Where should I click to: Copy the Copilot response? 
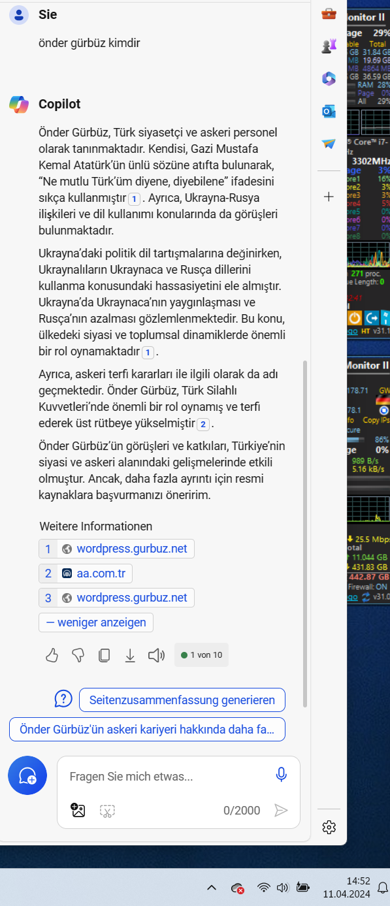pos(104,655)
